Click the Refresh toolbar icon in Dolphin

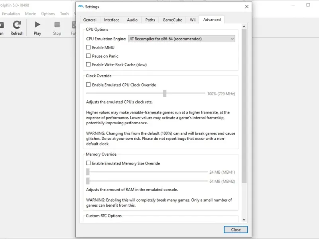coord(17,28)
